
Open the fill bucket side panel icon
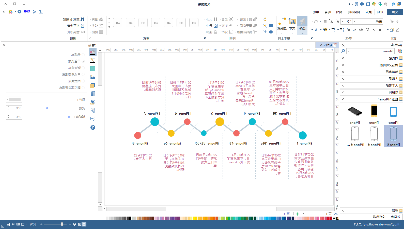93,52
